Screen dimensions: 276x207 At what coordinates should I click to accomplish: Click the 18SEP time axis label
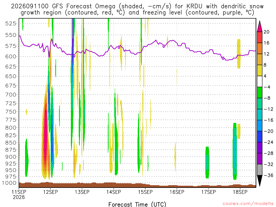pyautogui.click(x=240, y=192)
